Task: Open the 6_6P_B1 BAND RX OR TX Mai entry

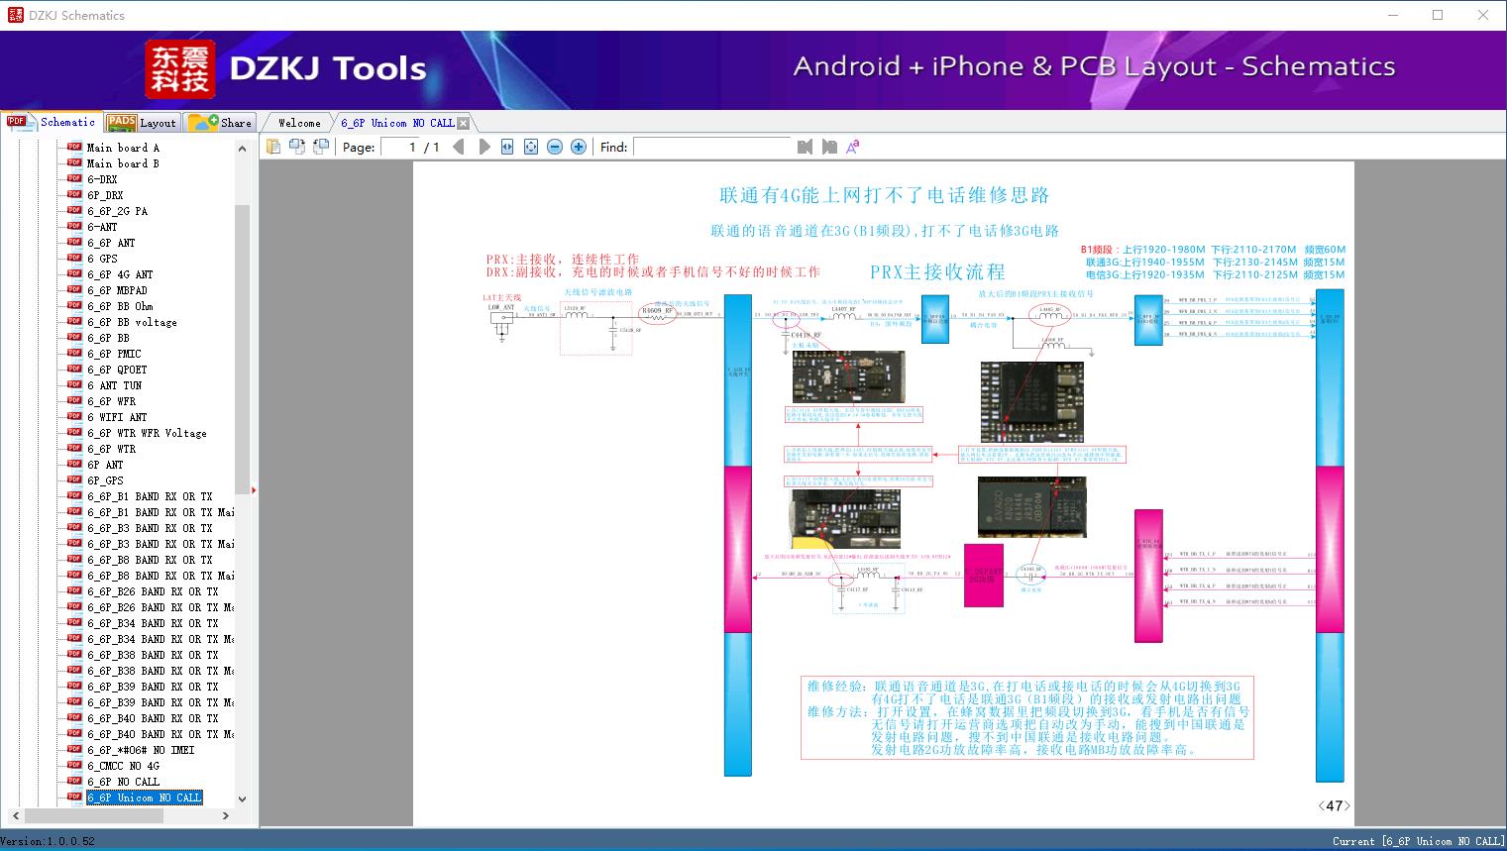Action: 161,512
